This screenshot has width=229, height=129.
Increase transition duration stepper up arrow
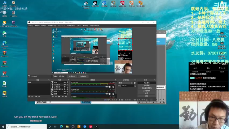click(135, 85)
